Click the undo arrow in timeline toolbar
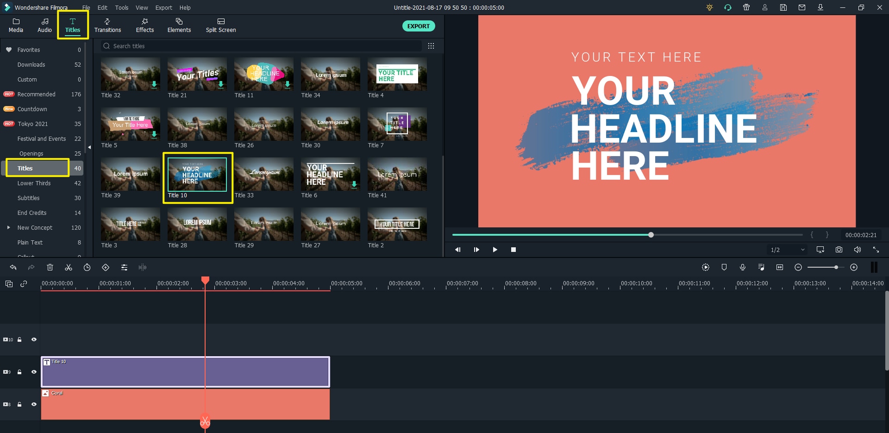Screen dimensions: 889x433 click(13, 267)
